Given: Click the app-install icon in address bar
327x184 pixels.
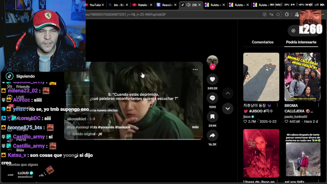Looking at the screenshot, I should pos(264,15).
